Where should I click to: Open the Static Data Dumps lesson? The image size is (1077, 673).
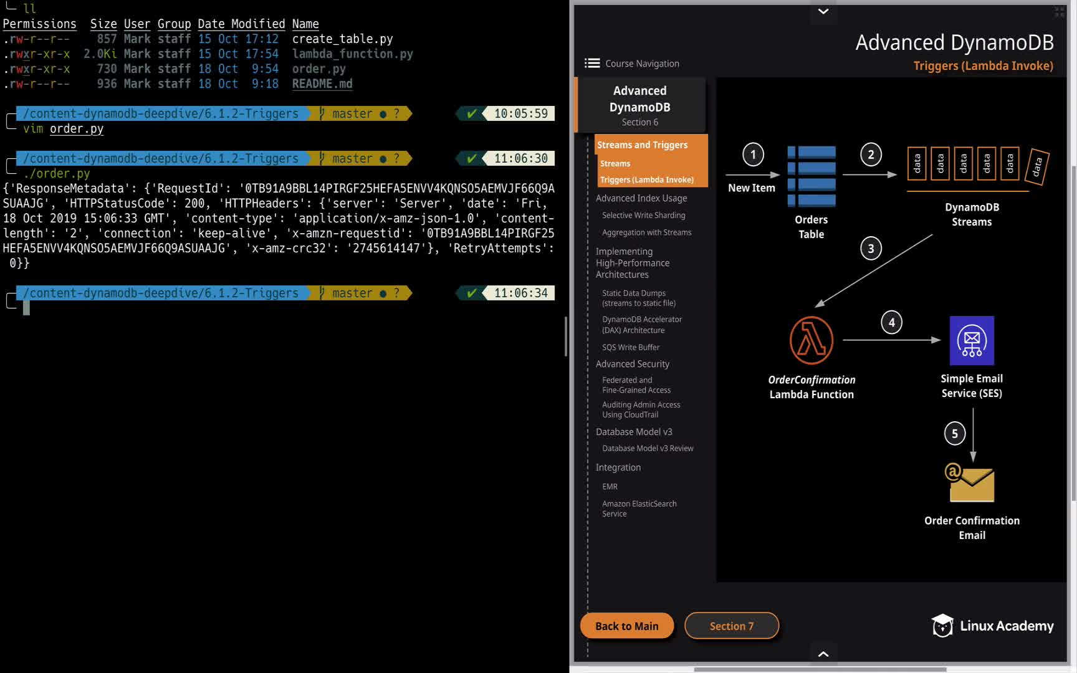click(638, 298)
